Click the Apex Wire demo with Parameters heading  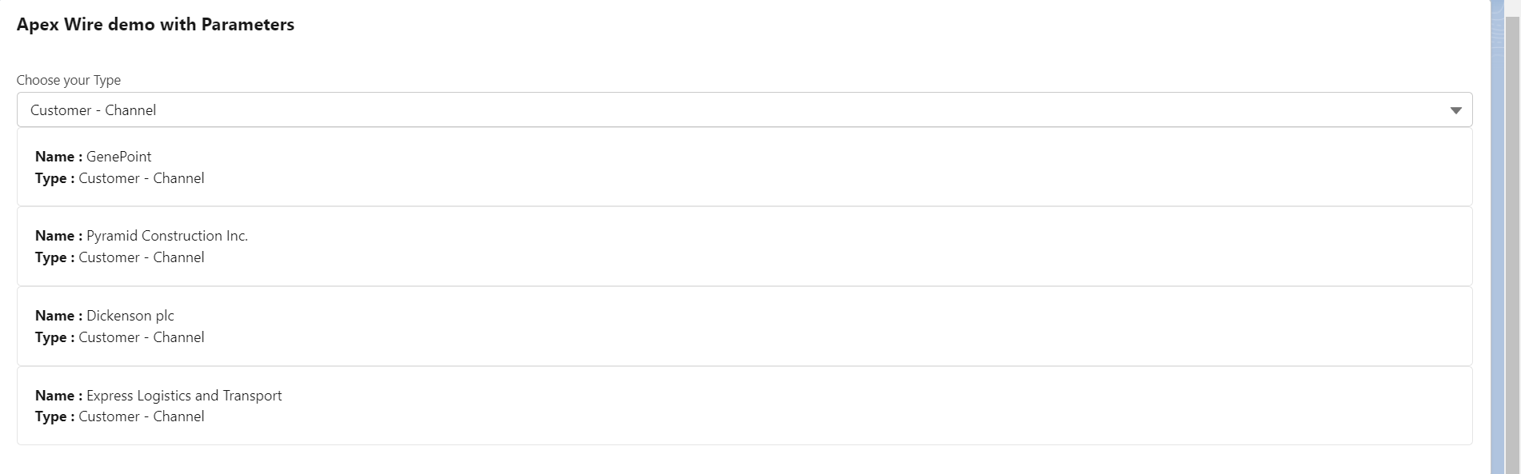tap(155, 25)
